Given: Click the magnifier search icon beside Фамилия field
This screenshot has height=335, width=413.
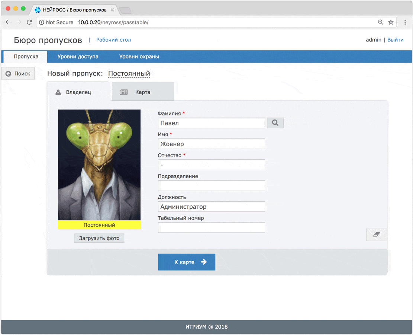Looking at the screenshot, I should 275,123.
